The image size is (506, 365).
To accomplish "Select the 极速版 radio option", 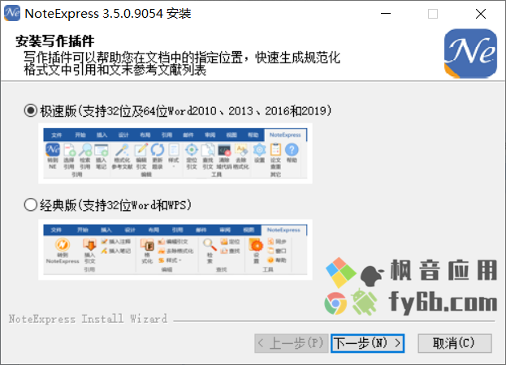I will click(x=31, y=111).
